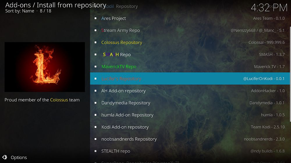Select SMASH Repo entry

coord(190,54)
